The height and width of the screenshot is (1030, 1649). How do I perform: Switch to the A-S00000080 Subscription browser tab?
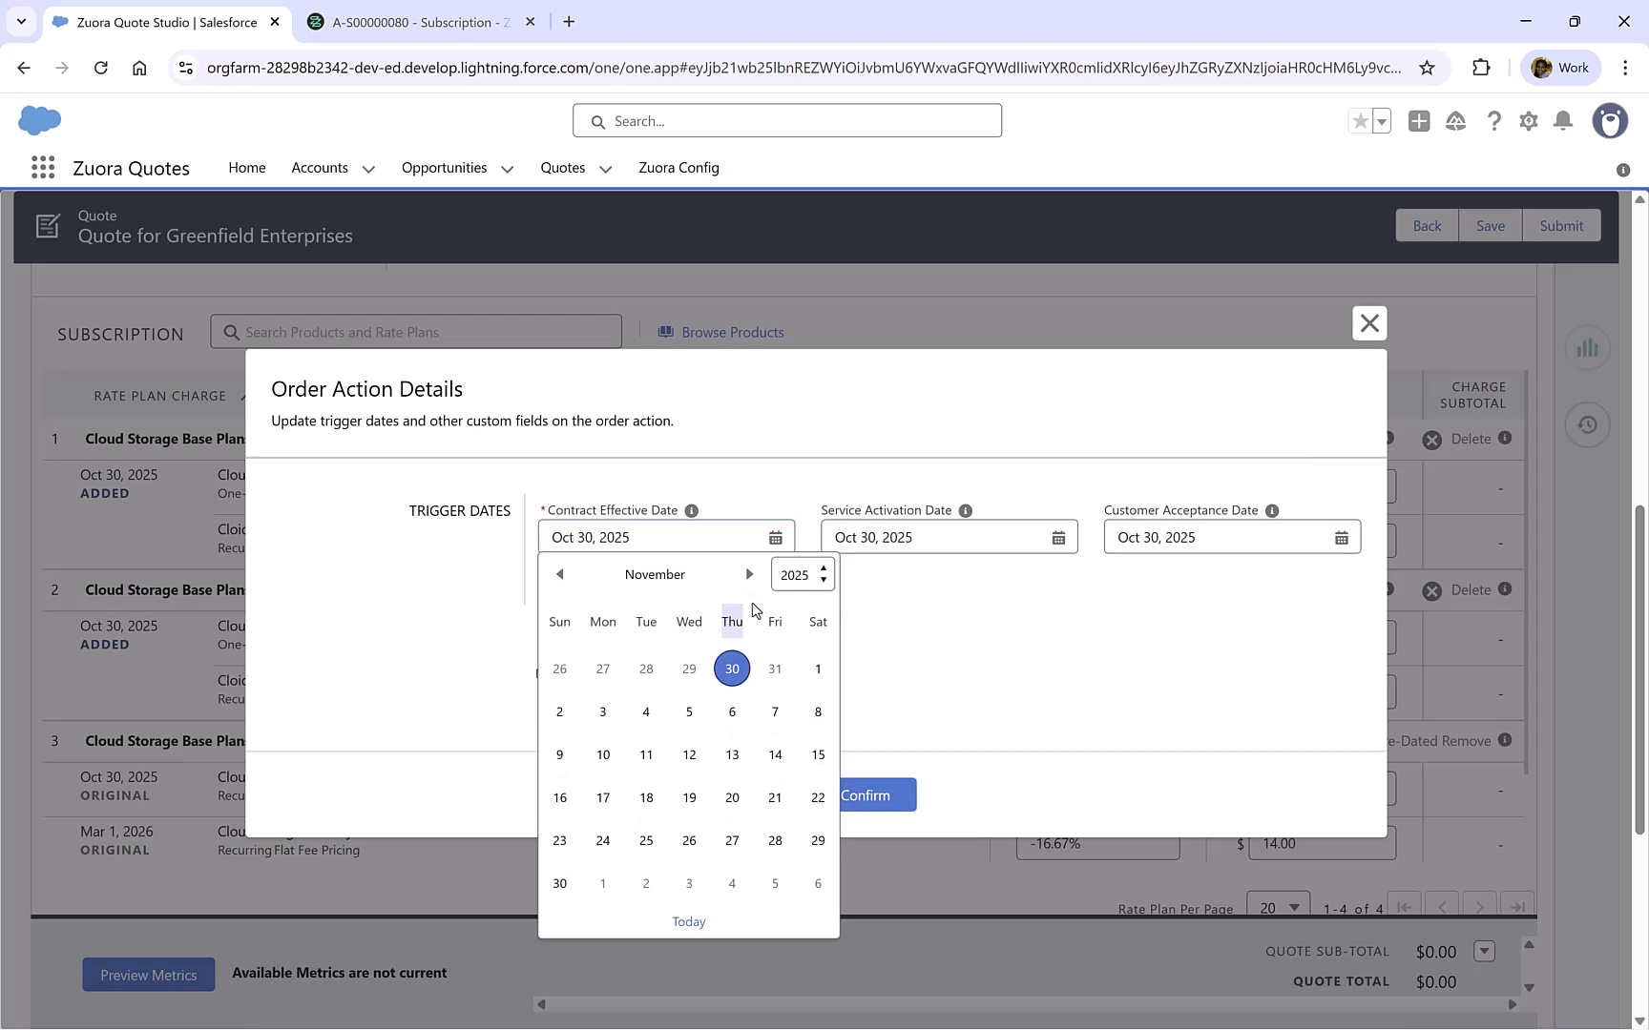tap(414, 21)
